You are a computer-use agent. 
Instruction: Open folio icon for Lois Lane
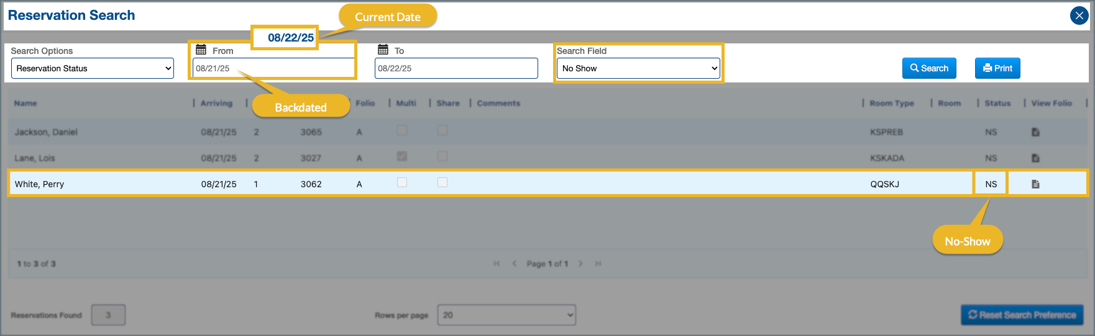pyautogui.click(x=1035, y=158)
